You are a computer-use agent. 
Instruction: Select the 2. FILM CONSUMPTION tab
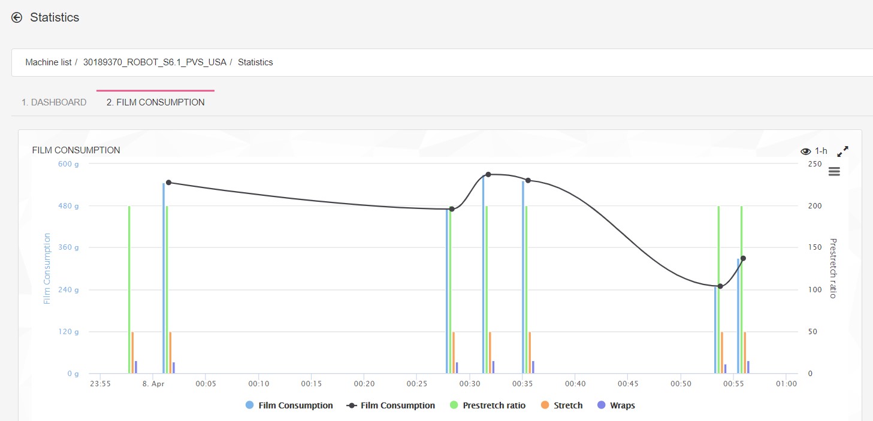(155, 102)
